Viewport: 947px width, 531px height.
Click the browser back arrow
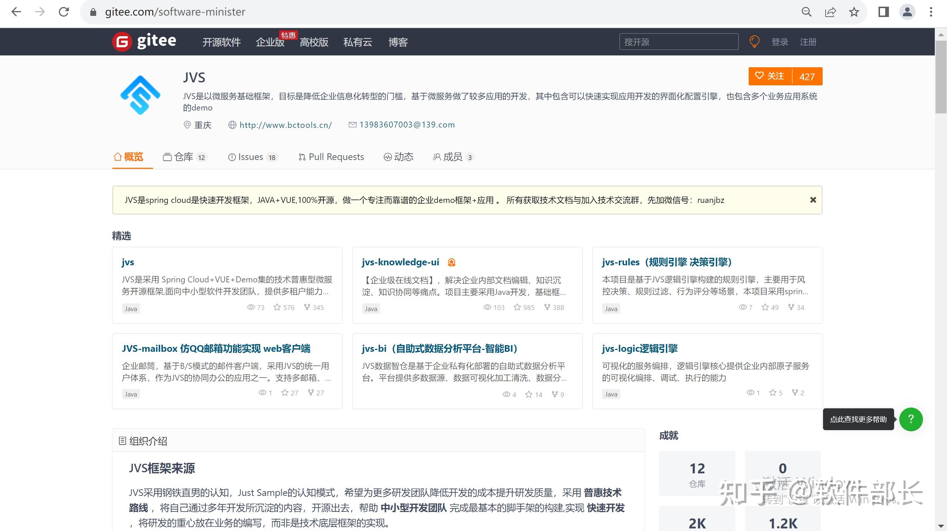pyautogui.click(x=16, y=12)
